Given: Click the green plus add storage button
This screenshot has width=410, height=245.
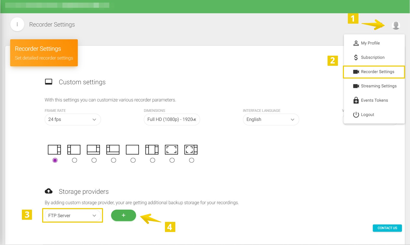Looking at the screenshot, I should click(x=123, y=215).
